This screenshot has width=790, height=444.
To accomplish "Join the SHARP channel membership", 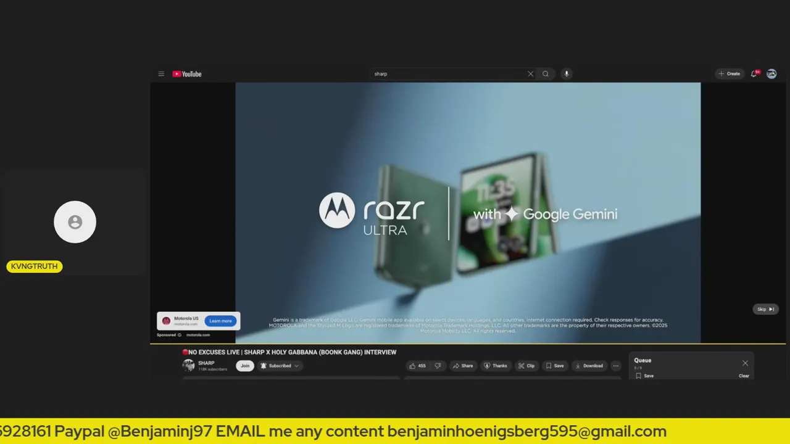I will [x=245, y=366].
